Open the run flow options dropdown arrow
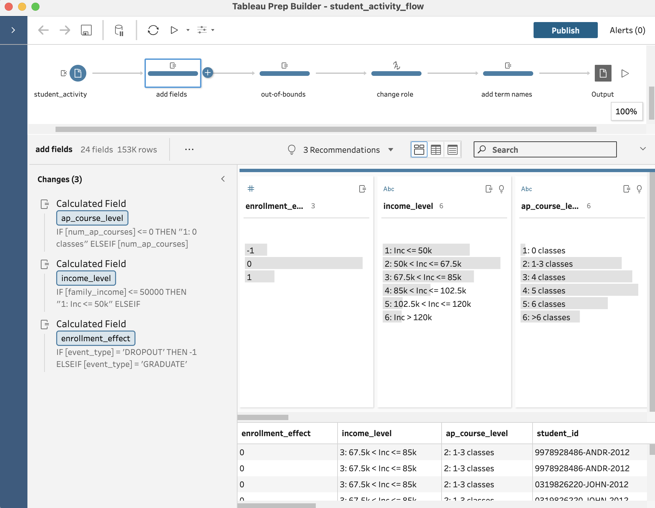655x508 pixels. 188,30
